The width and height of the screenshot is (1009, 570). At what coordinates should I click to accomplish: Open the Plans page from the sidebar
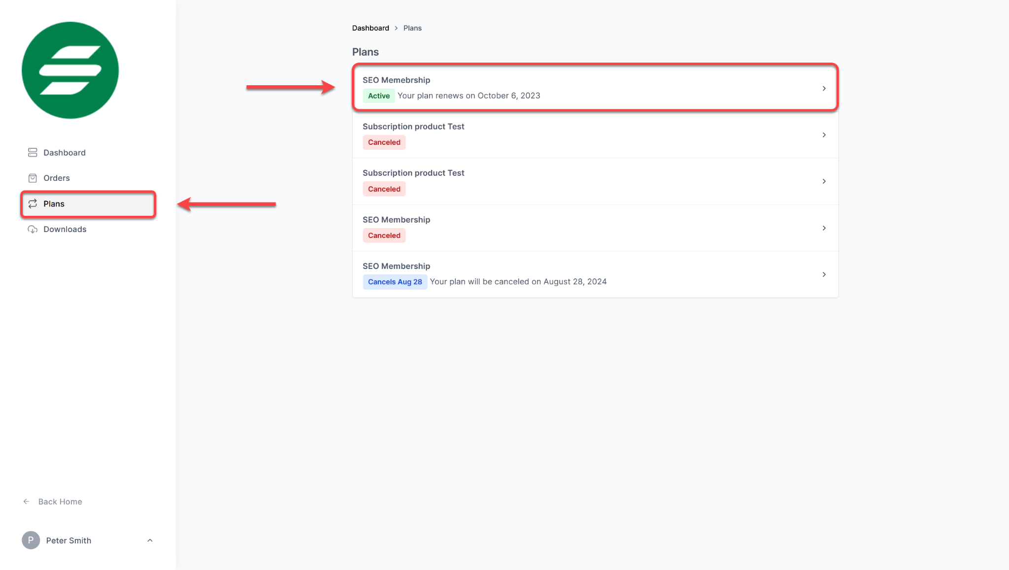point(54,203)
